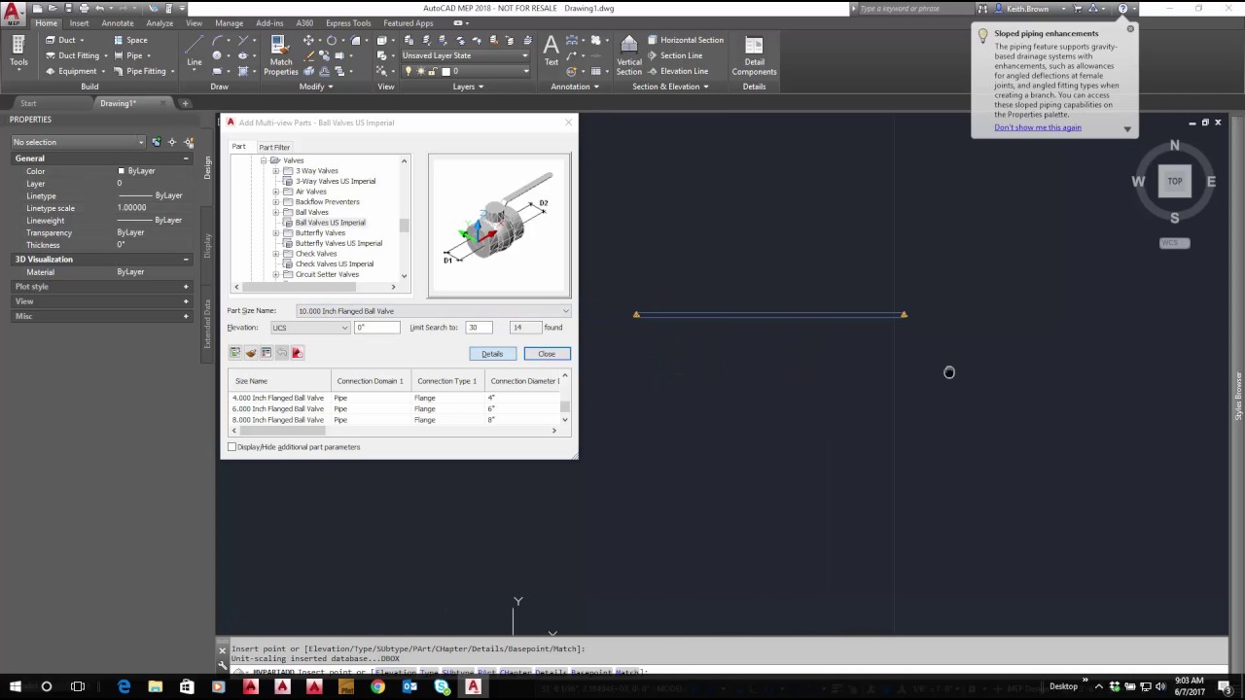Image resolution: width=1245 pixels, height=700 pixels.
Task: Click the new drawing tab plus button
Action: pos(185,103)
